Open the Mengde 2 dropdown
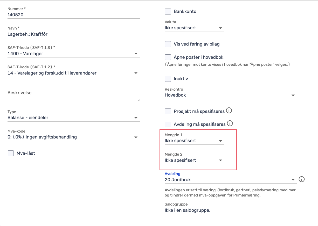The image size is (318, 226). [194, 161]
